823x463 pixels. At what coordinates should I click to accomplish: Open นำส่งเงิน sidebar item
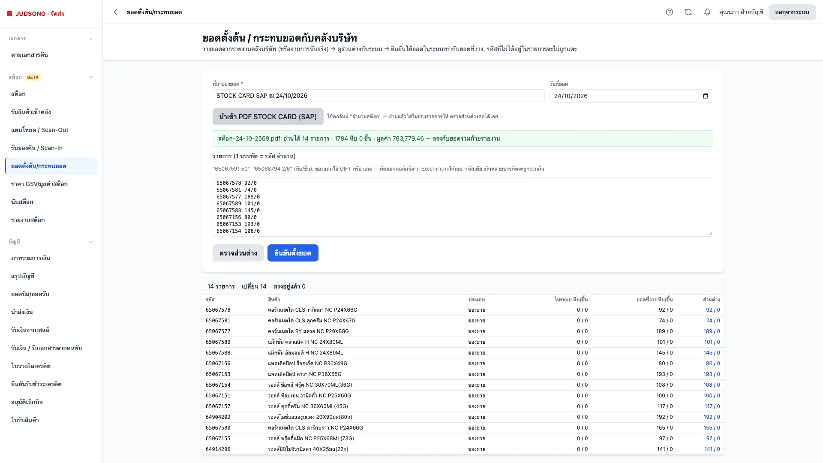click(x=51, y=312)
